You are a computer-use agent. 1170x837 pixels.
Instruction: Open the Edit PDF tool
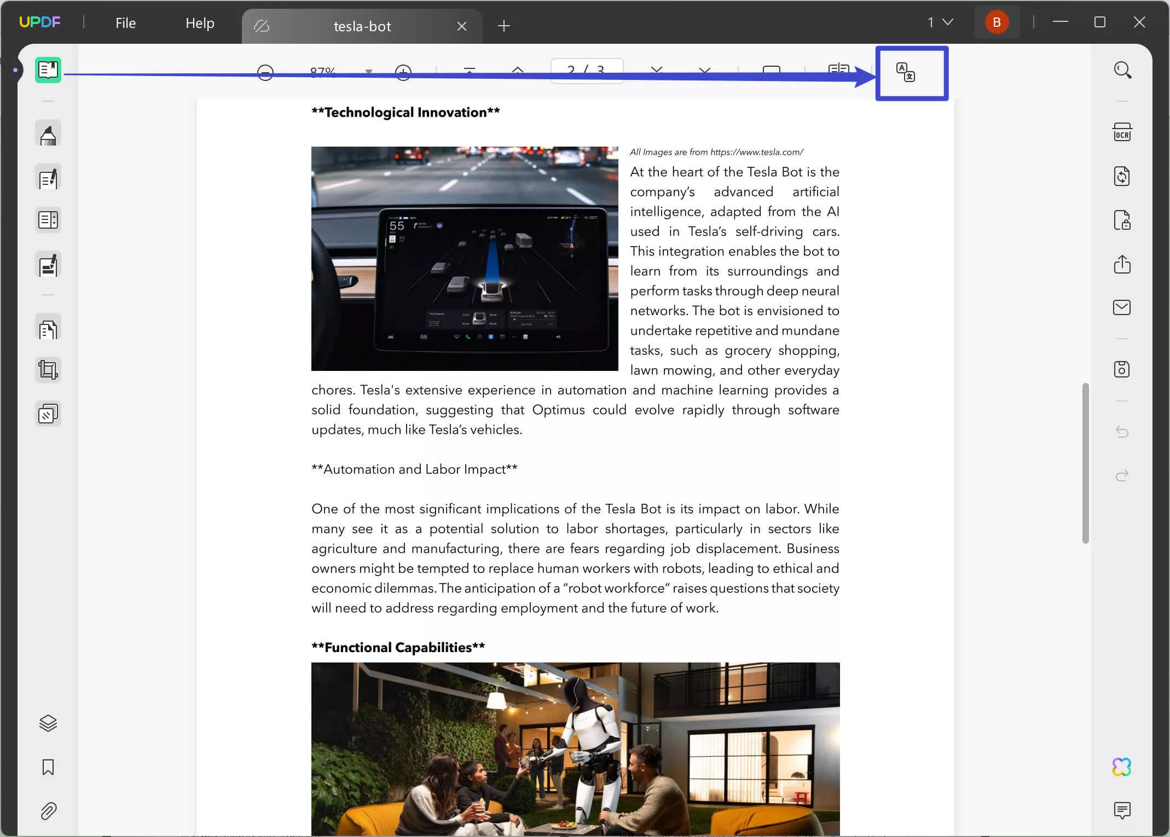click(x=48, y=177)
